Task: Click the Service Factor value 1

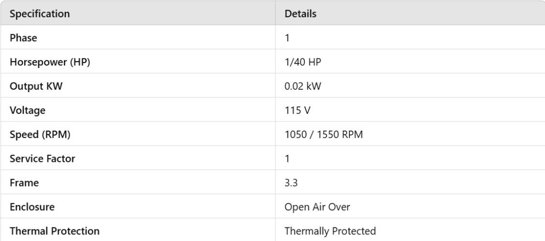Action: 287,159
